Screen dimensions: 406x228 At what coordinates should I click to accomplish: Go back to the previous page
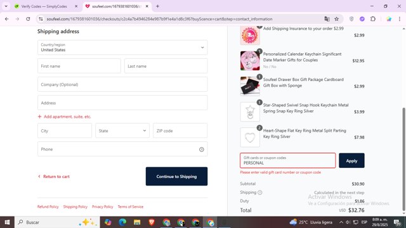(7, 19)
